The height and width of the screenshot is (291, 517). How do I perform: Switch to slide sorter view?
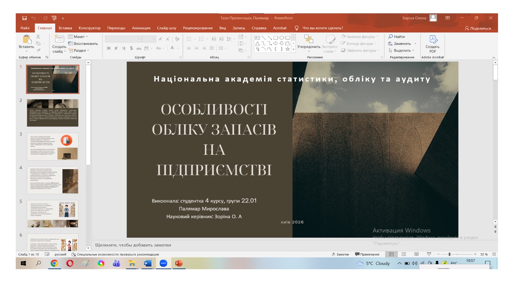[404, 254]
